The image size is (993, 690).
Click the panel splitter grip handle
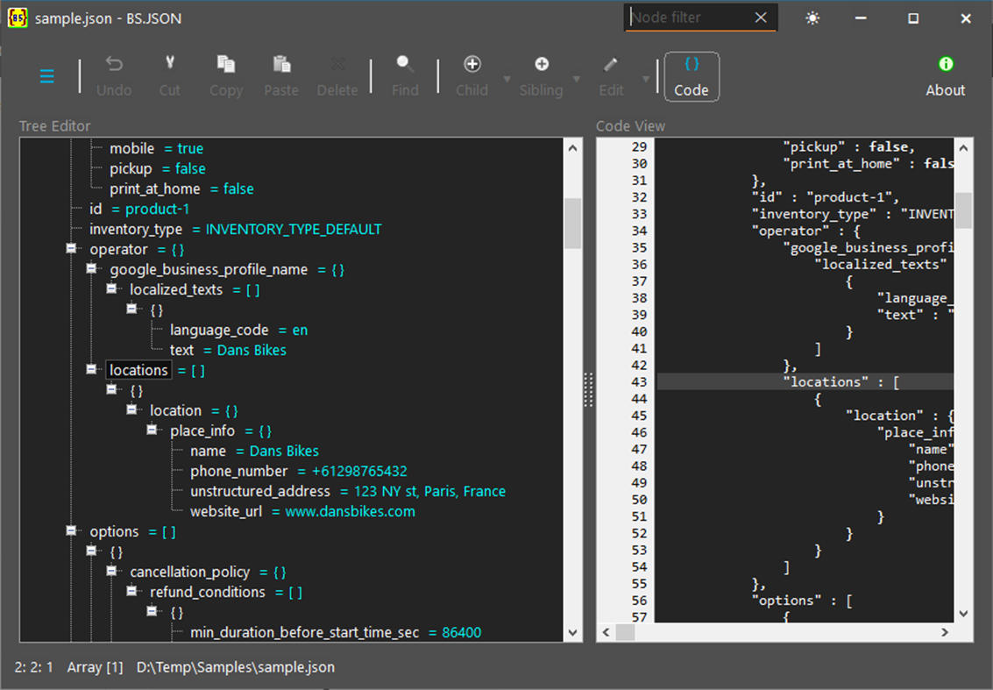click(588, 389)
